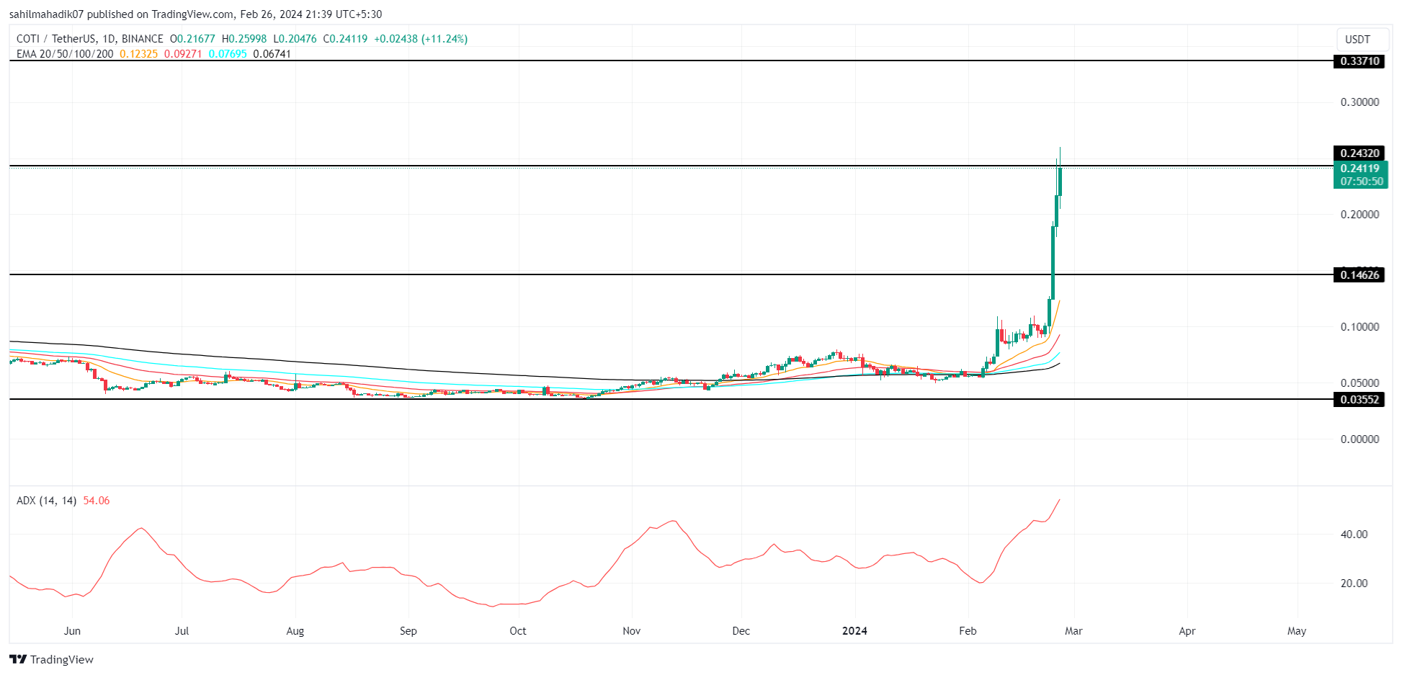Select the 0.33710 price level label

[1359, 61]
